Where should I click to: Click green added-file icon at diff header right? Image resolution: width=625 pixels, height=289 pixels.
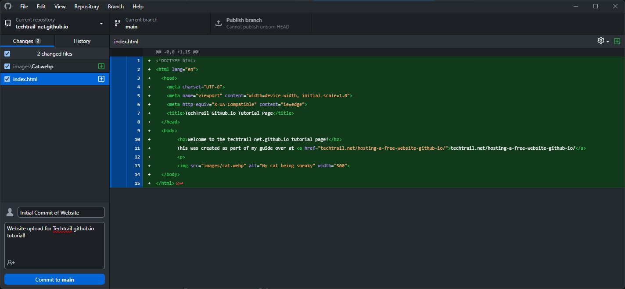click(617, 41)
